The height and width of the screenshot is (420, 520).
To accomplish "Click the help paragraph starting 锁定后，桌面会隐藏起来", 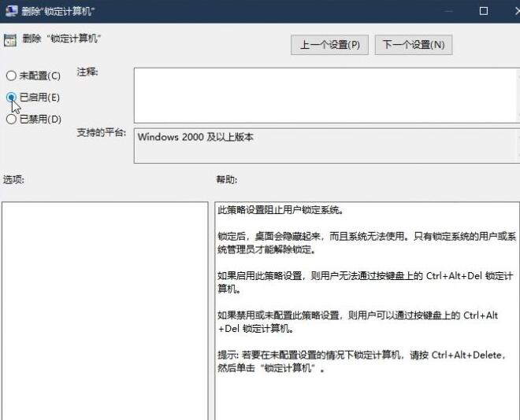I will [367, 242].
